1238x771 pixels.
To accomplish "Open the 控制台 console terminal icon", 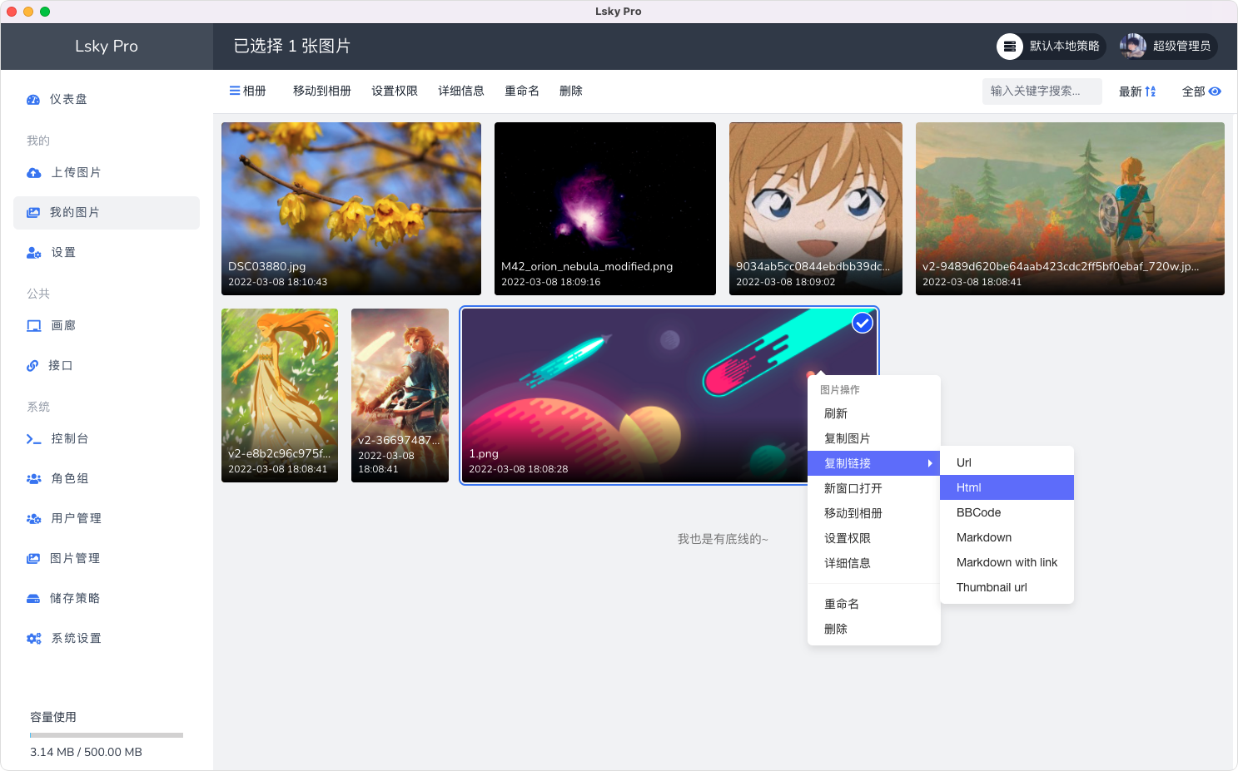I will click(x=33, y=438).
